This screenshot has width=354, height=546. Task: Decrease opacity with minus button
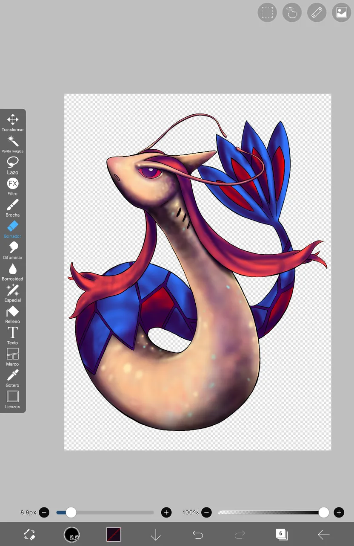pos(206,512)
